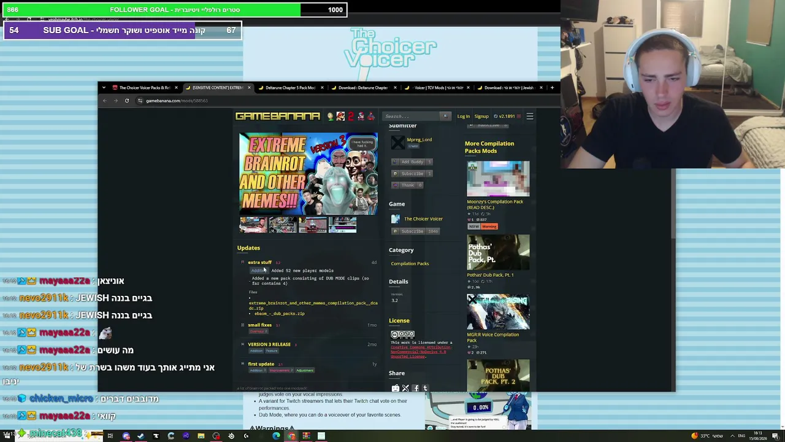Go forward in browser history
The image size is (785, 442).
click(116, 101)
